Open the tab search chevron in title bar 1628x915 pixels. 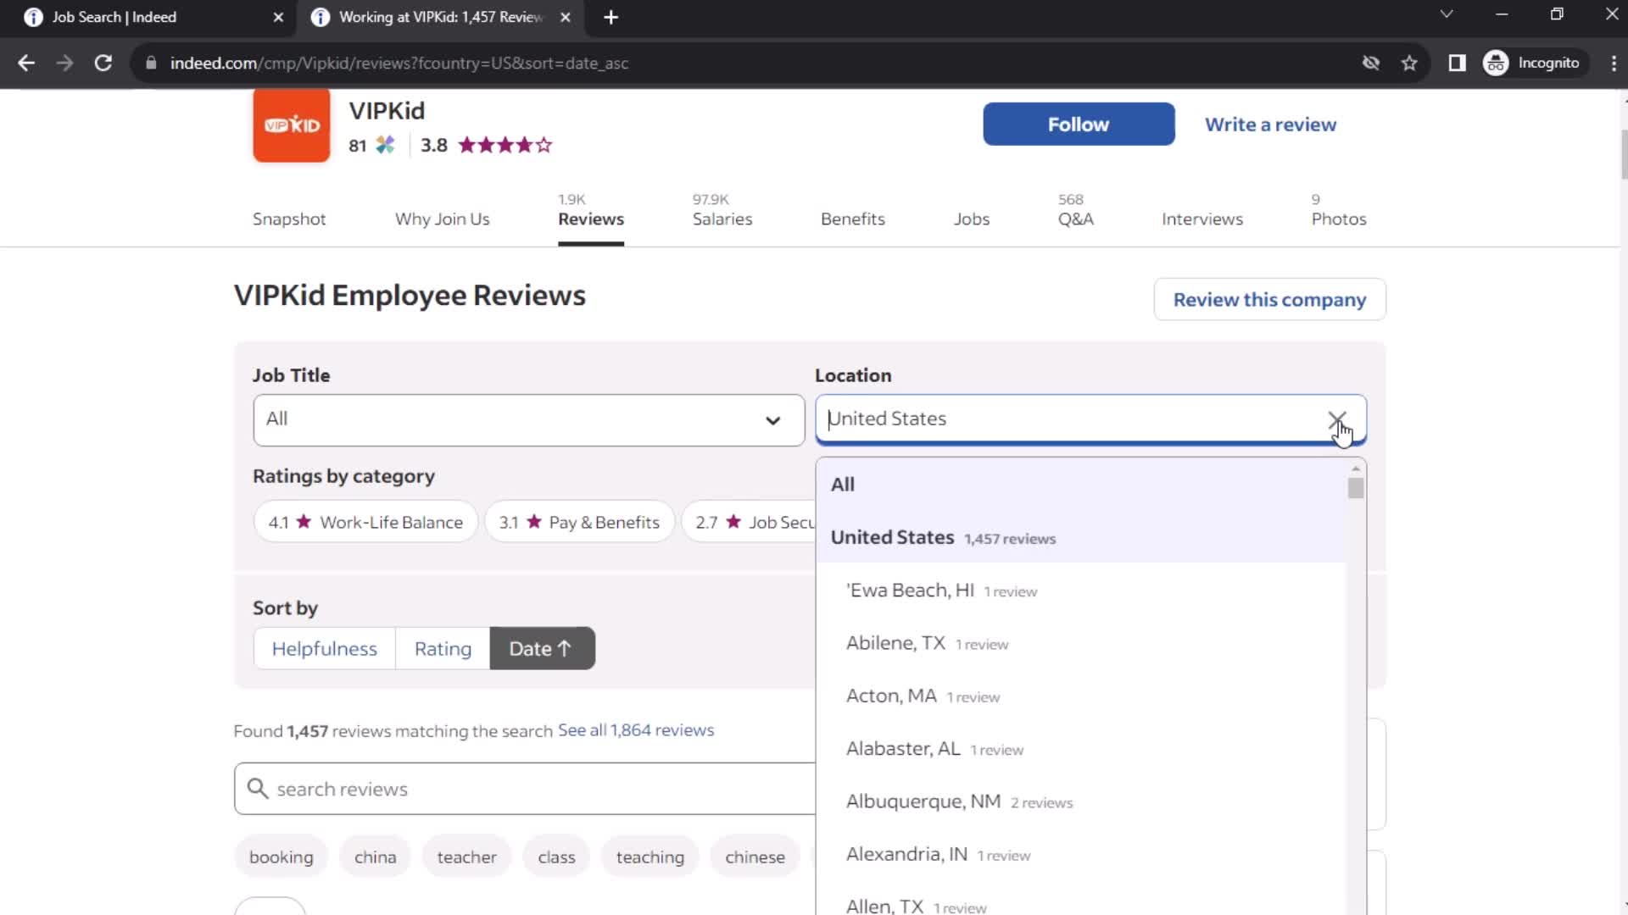click(x=1447, y=14)
